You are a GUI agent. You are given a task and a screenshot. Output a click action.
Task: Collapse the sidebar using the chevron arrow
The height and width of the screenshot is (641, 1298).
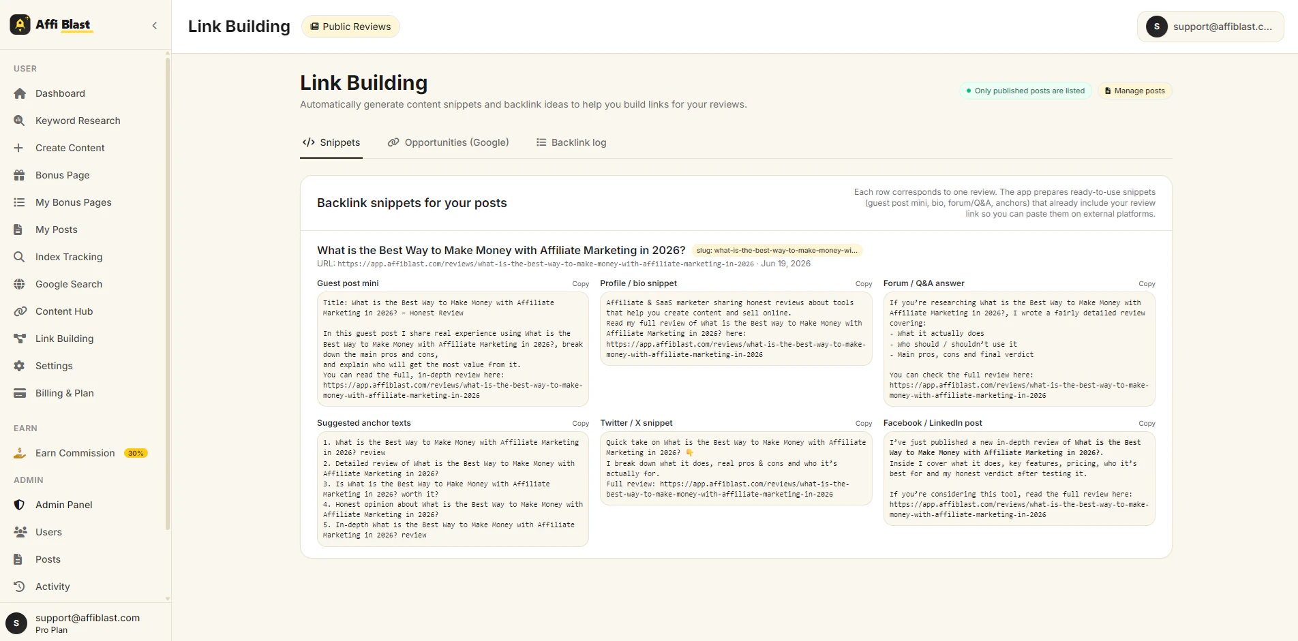pos(155,25)
